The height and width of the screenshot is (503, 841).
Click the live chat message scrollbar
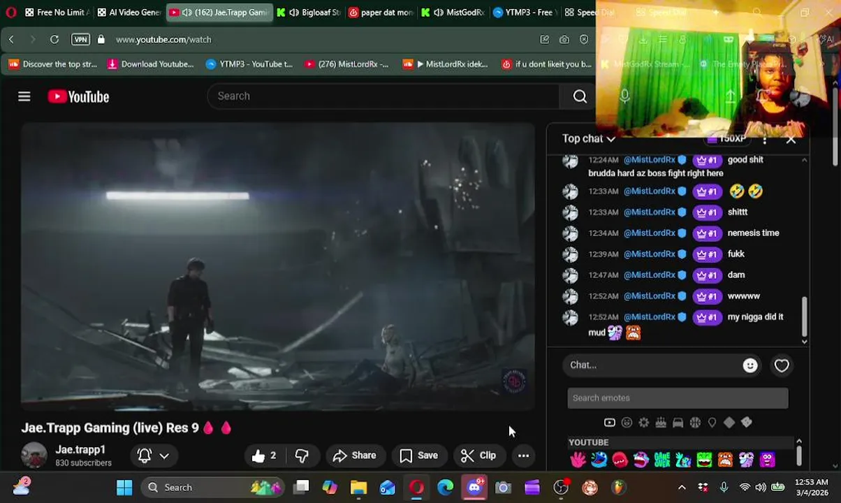point(804,316)
